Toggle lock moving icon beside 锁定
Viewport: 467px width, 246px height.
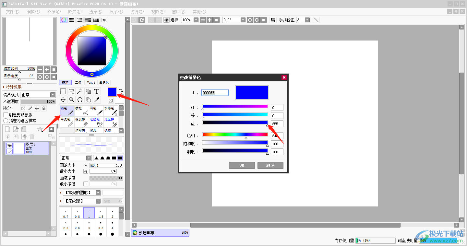pos(37,108)
